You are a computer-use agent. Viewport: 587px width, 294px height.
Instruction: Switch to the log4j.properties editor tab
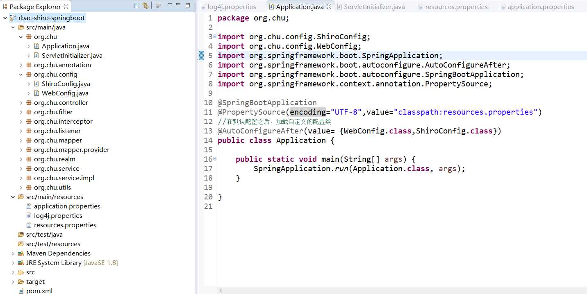coord(228,7)
